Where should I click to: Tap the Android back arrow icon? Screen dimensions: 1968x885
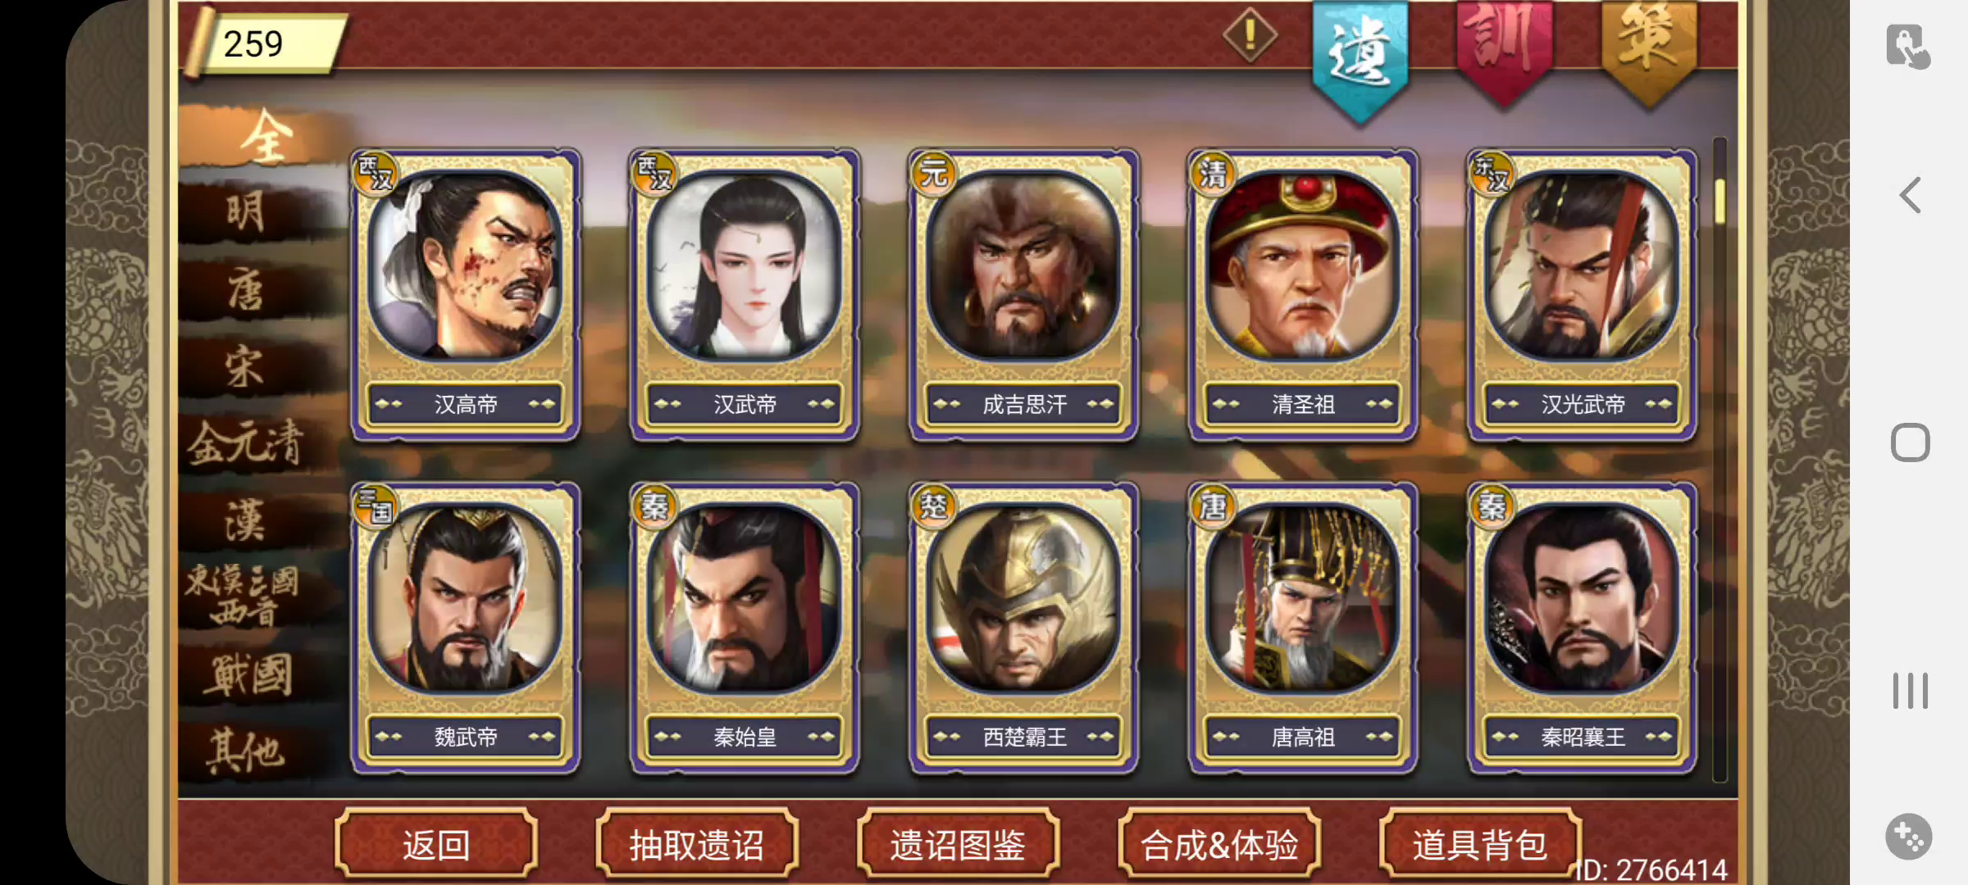(1911, 196)
